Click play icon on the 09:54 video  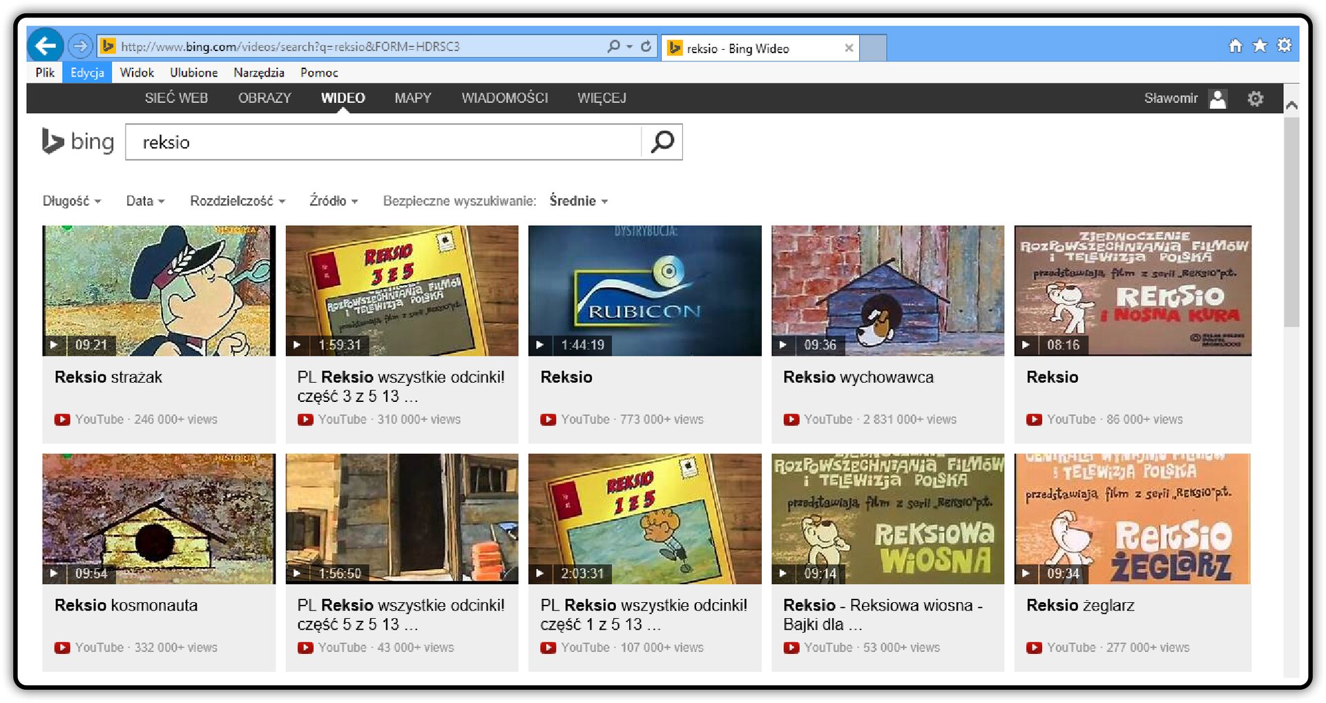tap(53, 573)
